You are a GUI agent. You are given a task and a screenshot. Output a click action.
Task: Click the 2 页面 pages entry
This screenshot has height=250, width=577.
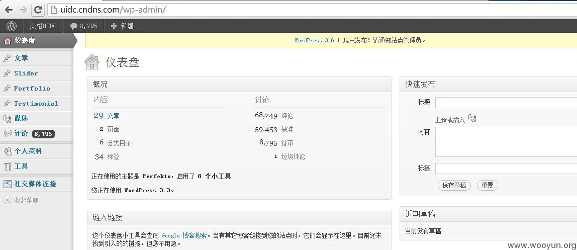pyautogui.click(x=109, y=130)
